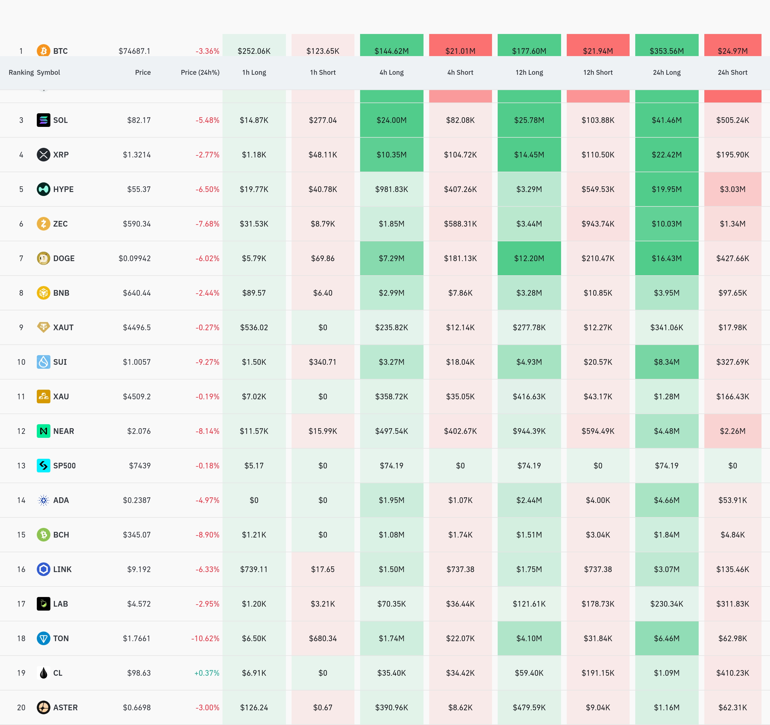Click the ZEC Zcash coin icon
Image resolution: width=770 pixels, height=725 pixels.
coord(43,223)
